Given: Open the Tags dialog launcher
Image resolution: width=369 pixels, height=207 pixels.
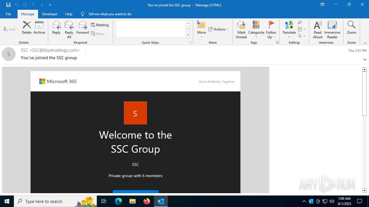Looking at the screenshot, I should pyautogui.click(x=277, y=43).
